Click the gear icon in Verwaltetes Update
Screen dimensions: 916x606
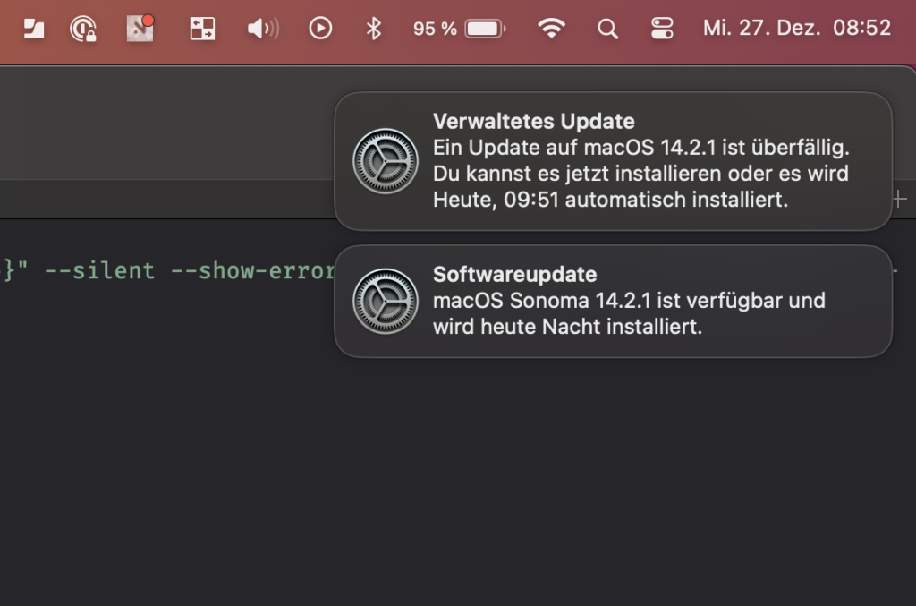click(x=385, y=161)
